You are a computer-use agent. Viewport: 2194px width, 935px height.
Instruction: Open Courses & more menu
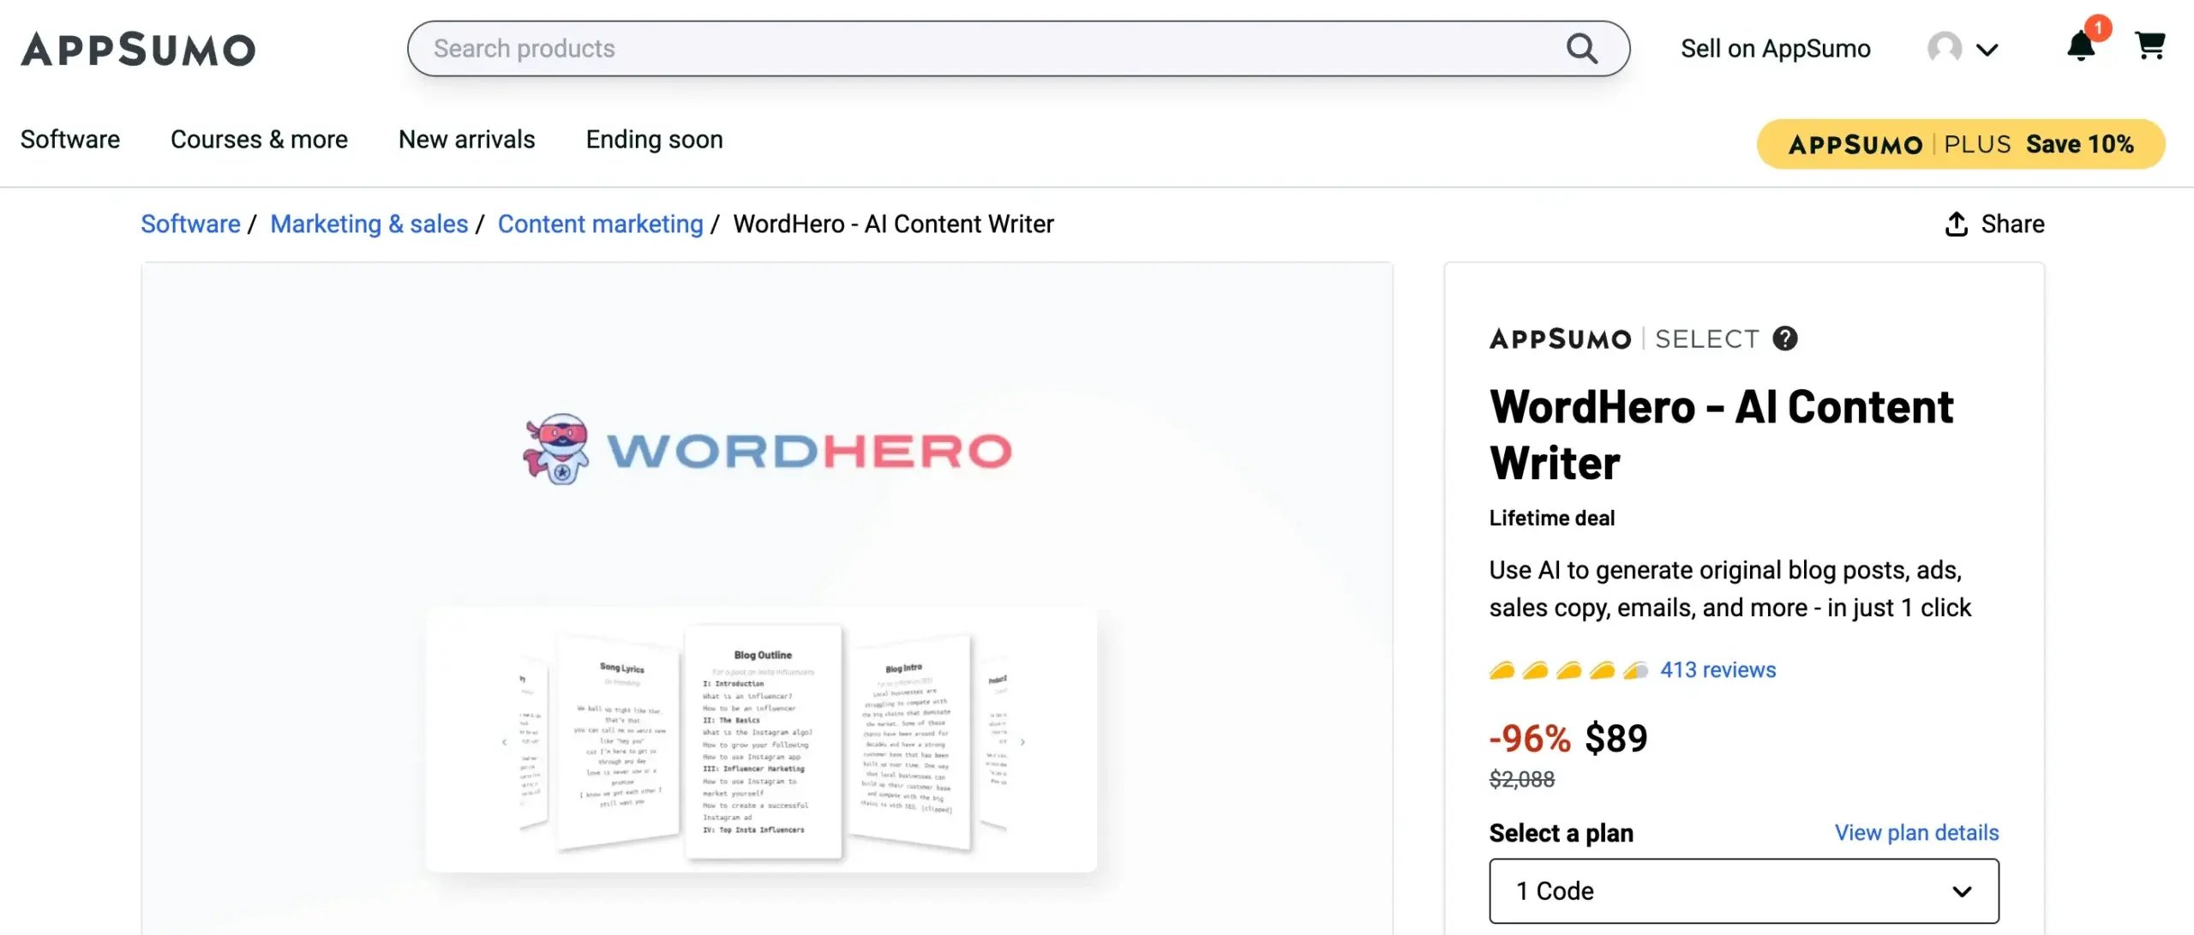[259, 140]
